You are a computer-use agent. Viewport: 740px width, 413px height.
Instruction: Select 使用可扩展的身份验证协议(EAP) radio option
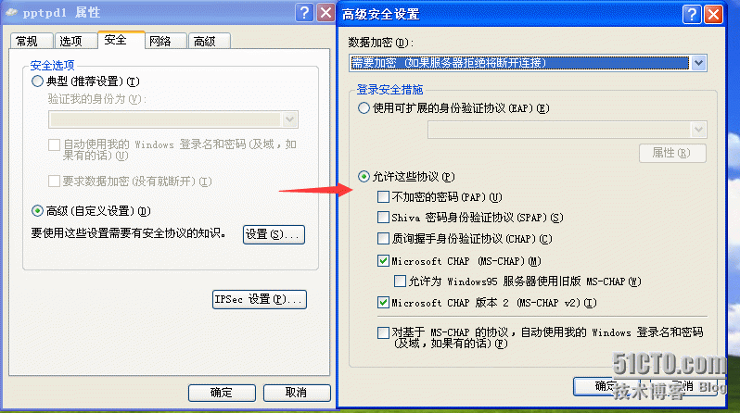pos(364,108)
